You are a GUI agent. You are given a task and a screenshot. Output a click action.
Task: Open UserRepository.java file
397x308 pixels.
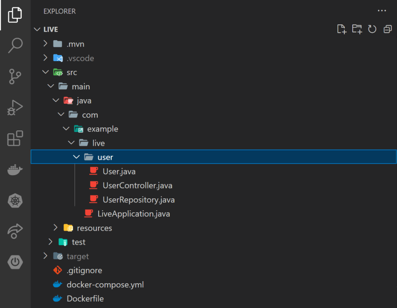pyautogui.click(x=139, y=200)
